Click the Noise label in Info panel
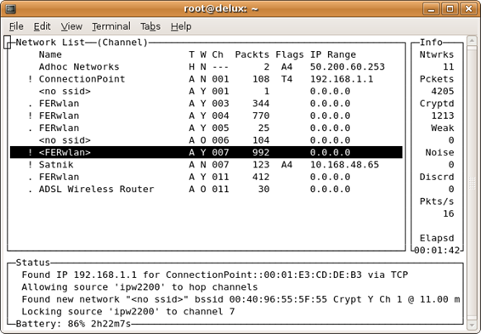The height and width of the screenshot is (334, 481). coord(439,152)
